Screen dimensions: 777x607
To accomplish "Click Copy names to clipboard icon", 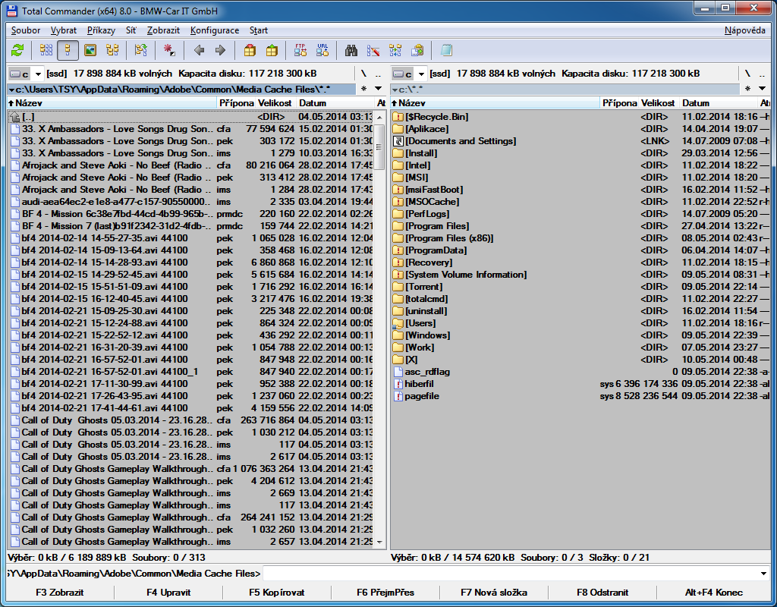I will coord(418,50).
